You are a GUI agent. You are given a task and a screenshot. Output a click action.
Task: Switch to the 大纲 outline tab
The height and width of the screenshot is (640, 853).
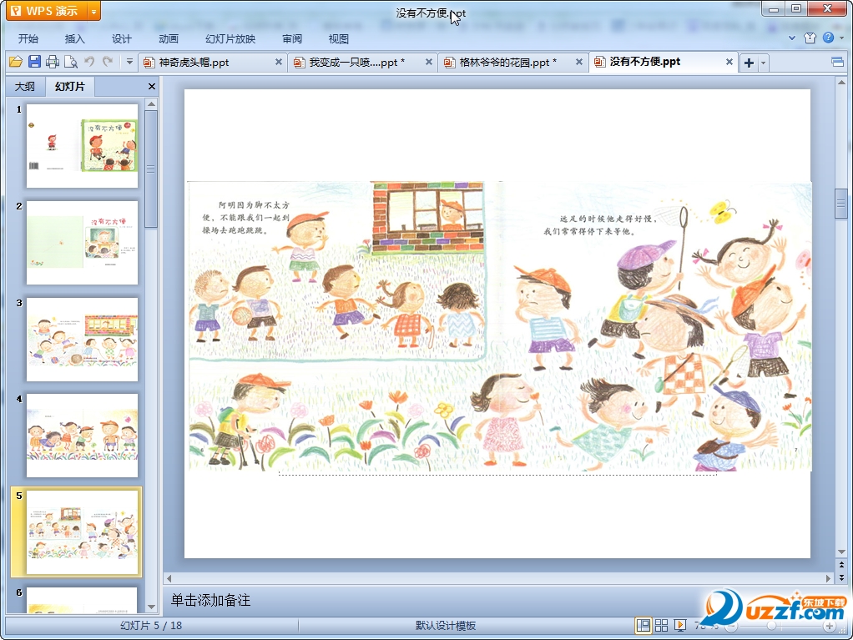tap(25, 87)
